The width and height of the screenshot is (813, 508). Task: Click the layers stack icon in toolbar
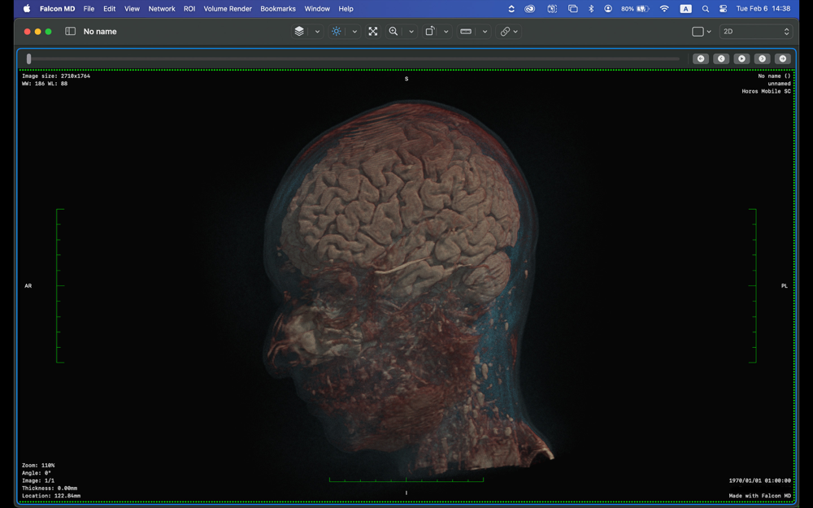pyautogui.click(x=299, y=32)
